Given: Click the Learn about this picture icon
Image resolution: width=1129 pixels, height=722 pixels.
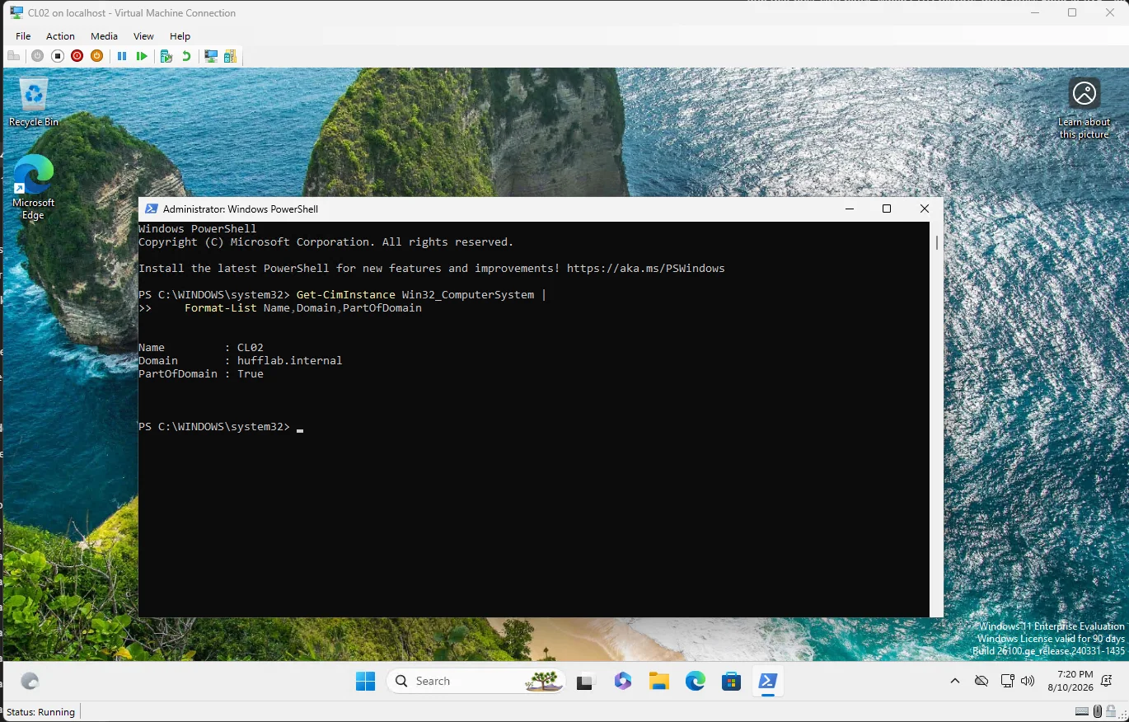Looking at the screenshot, I should tap(1084, 108).
